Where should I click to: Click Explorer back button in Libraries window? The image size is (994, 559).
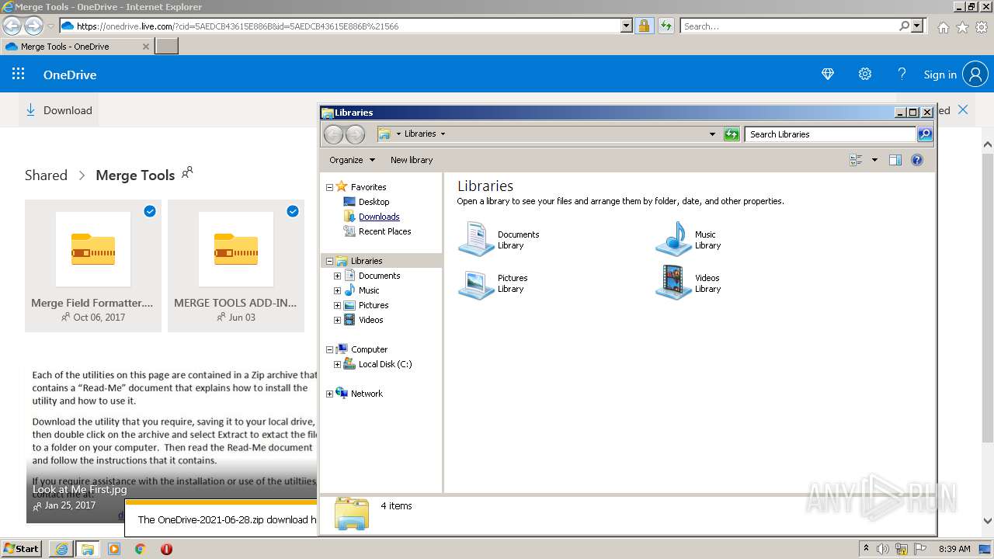pyautogui.click(x=333, y=134)
